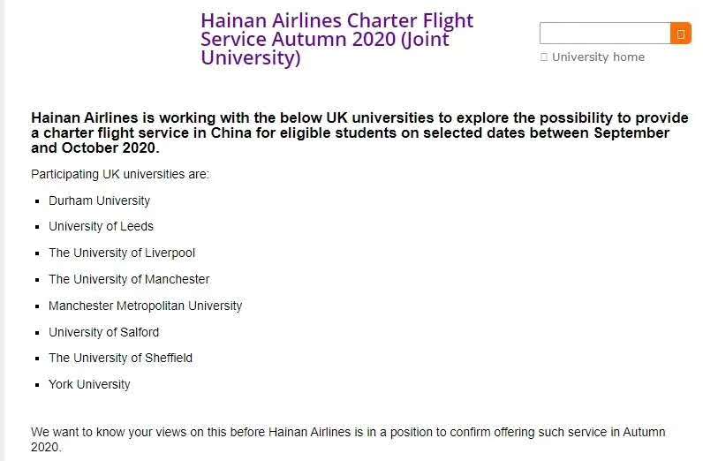Choose The University of Liverpool entry
703x461 pixels.
pyautogui.click(x=122, y=253)
